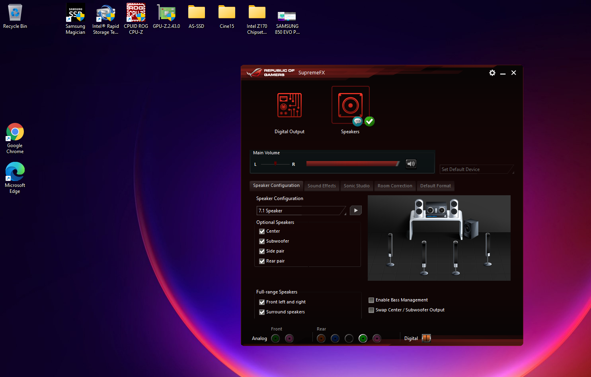Image resolution: width=591 pixels, height=377 pixels.
Task: Enable Bass Management checkbox
Action: pyautogui.click(x=371, y=300)
